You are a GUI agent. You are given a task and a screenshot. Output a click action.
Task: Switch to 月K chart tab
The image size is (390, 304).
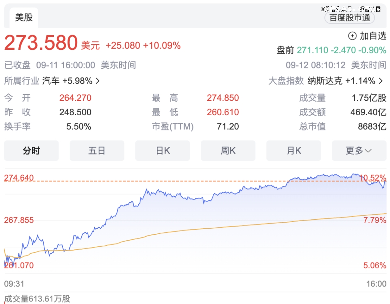tap(294, 151)
